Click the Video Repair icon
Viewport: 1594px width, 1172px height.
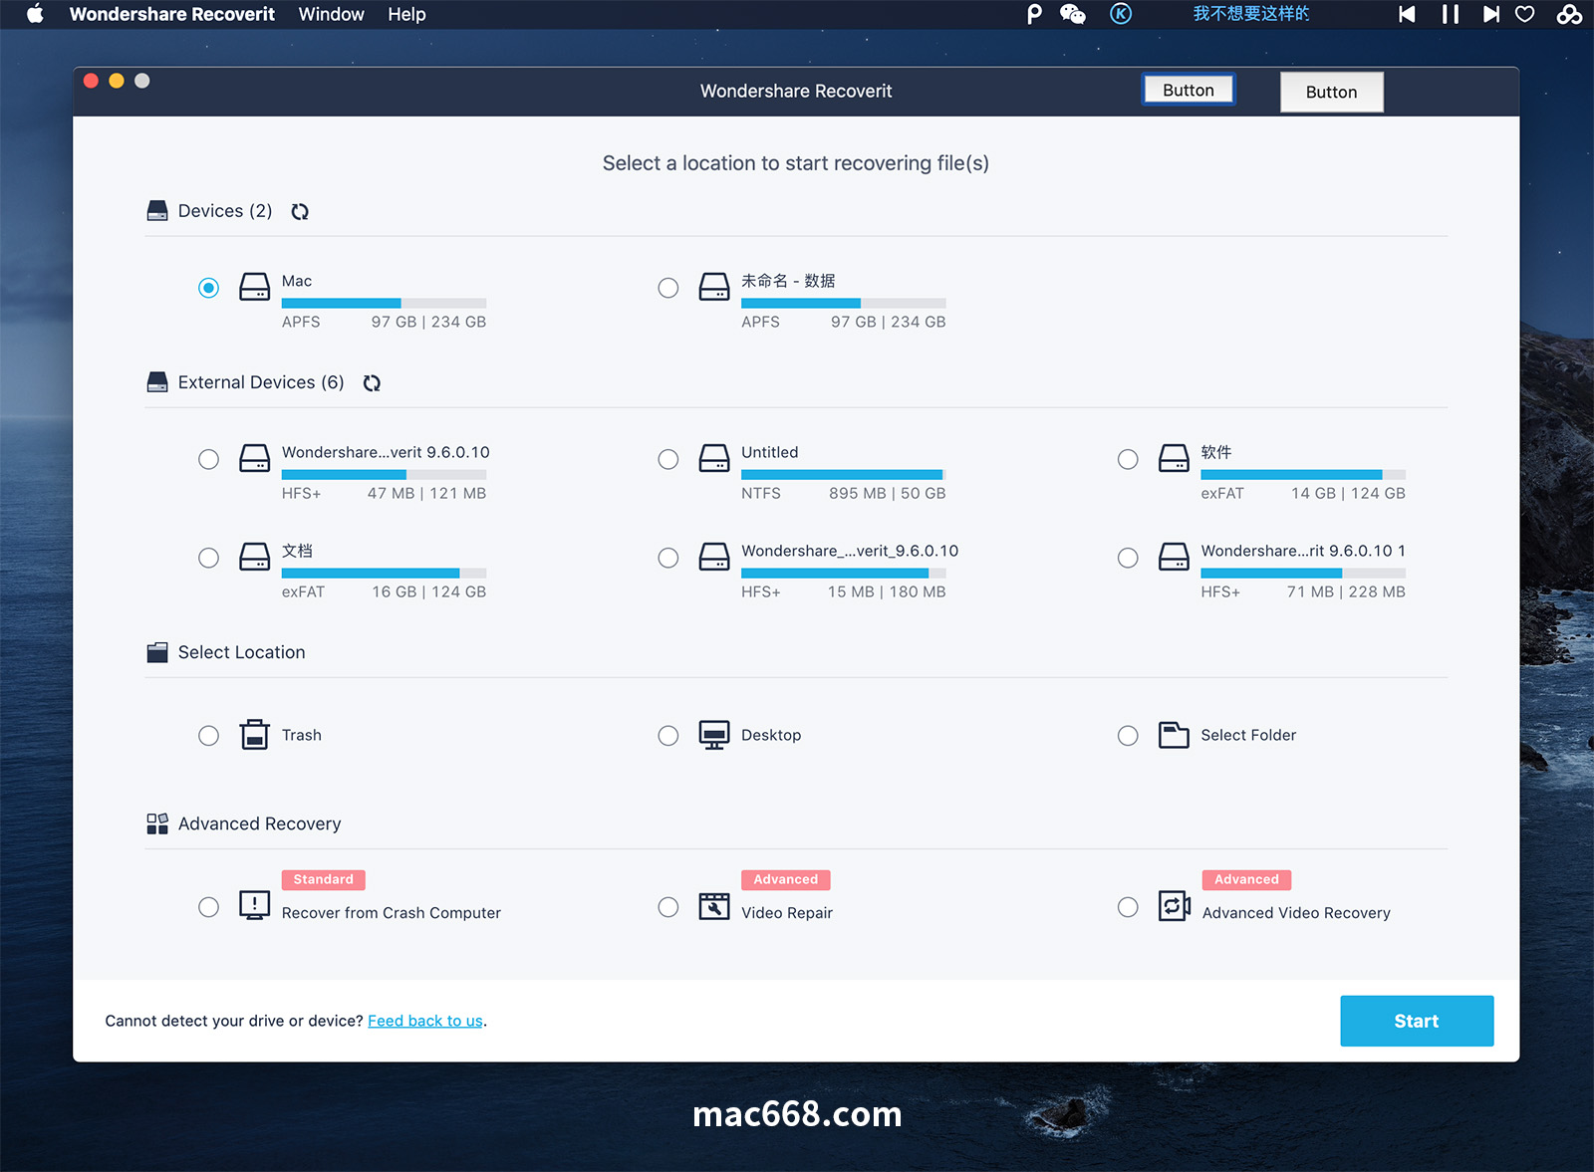click(714, 906)
